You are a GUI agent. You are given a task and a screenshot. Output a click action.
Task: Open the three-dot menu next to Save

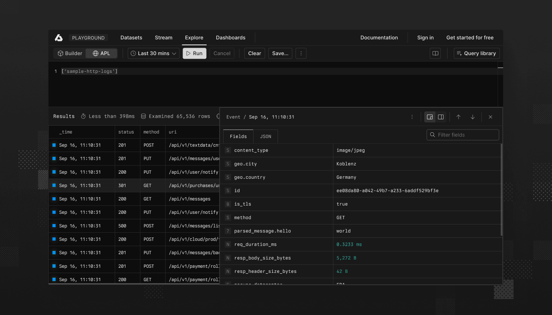point(301,53)
